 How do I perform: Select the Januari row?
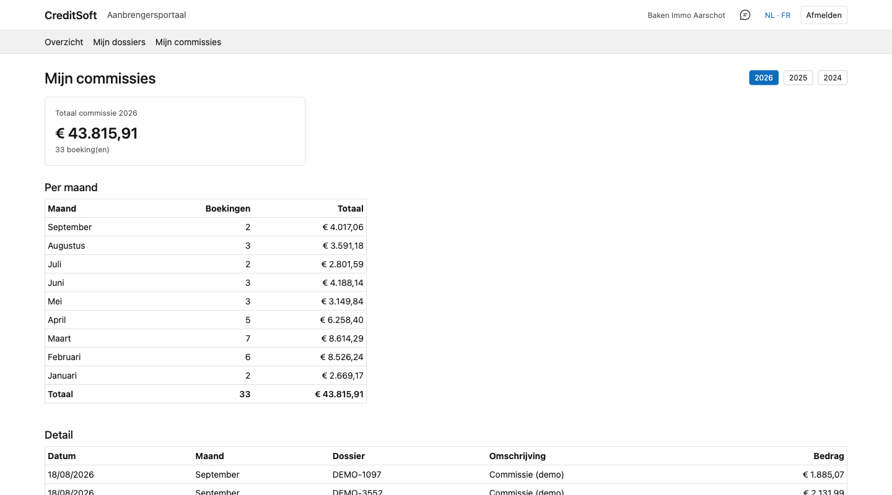point(206,376)
